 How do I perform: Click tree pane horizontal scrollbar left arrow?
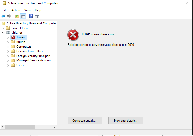click(3, 126)
